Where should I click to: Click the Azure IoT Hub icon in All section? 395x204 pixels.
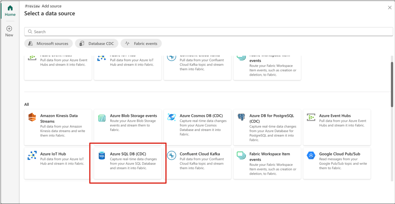point(32,156)
